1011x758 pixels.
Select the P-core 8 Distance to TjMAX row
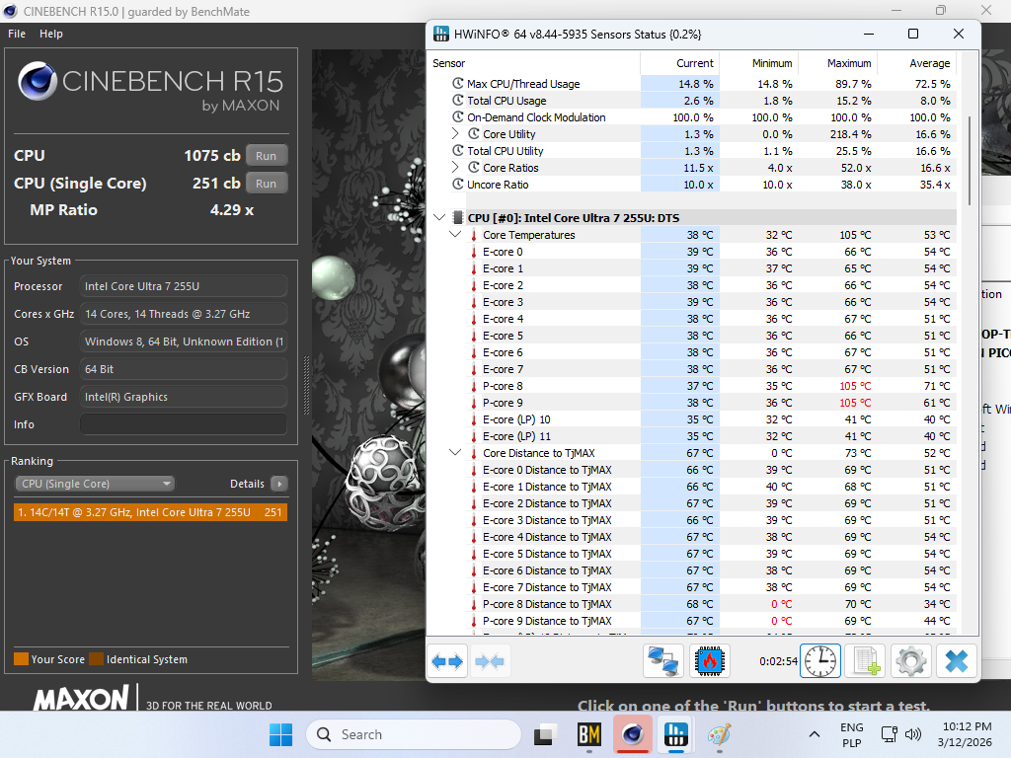692,604
